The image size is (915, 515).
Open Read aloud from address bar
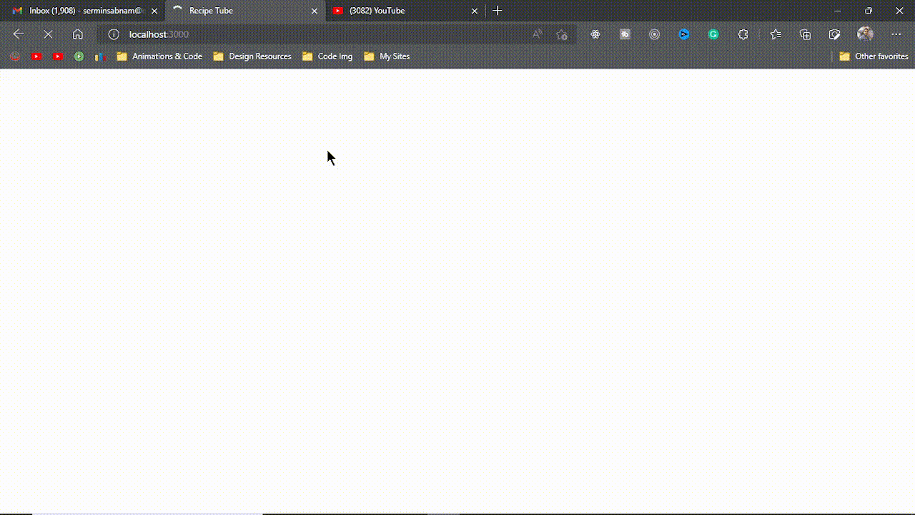click(538, 34)
